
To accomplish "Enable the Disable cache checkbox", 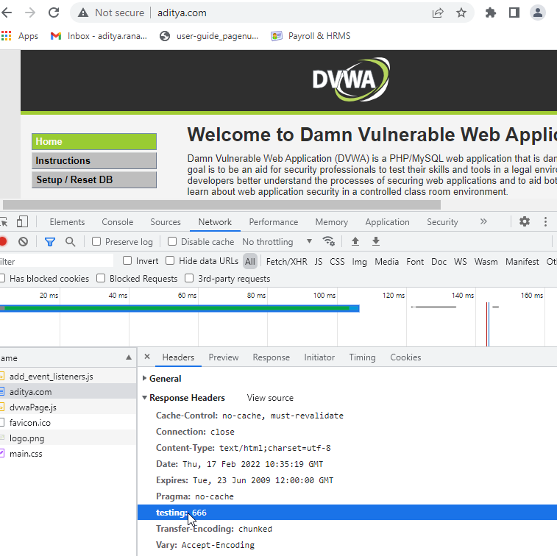I will coord(172,241).
